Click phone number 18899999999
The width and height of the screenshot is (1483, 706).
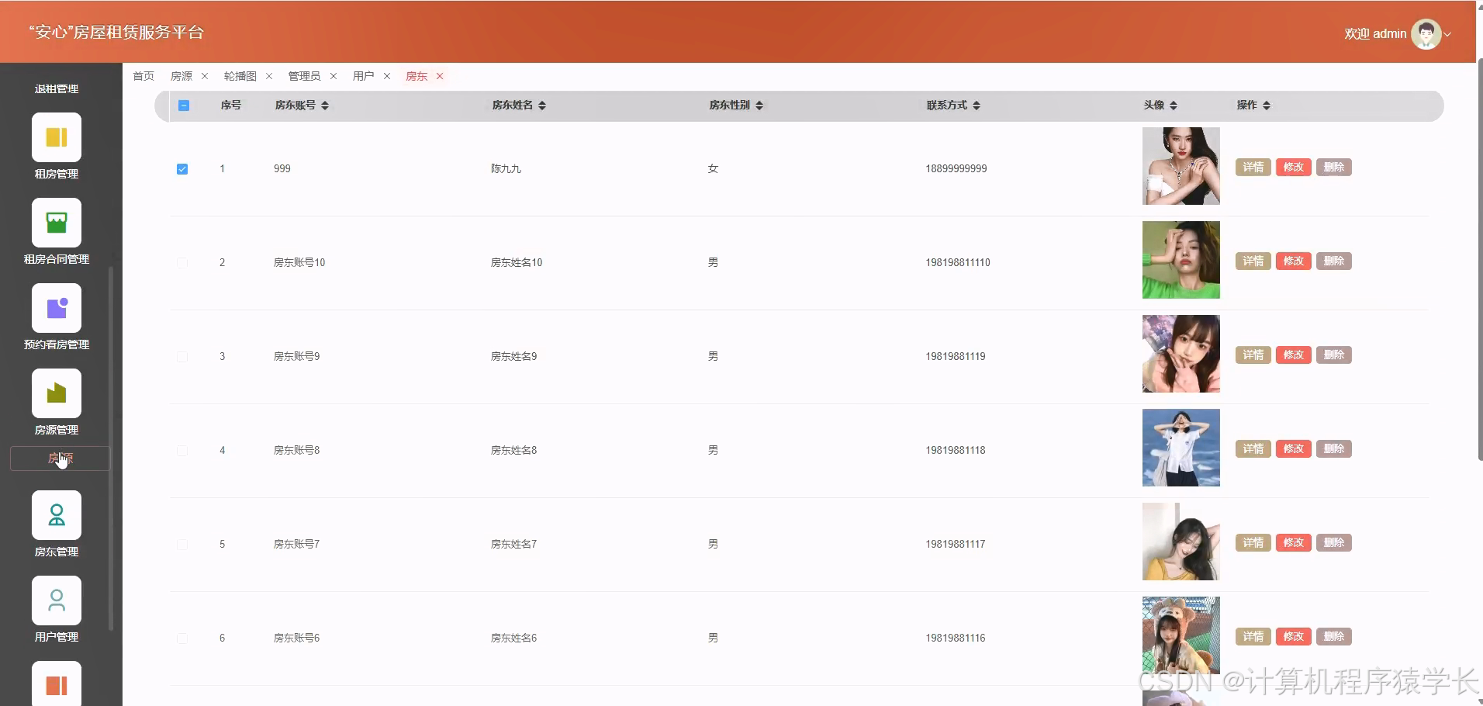[956, 169]
